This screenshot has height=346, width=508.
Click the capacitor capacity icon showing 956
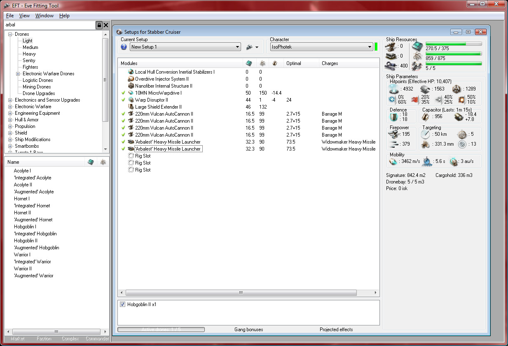pyautogui.click(x=426, y=117)
